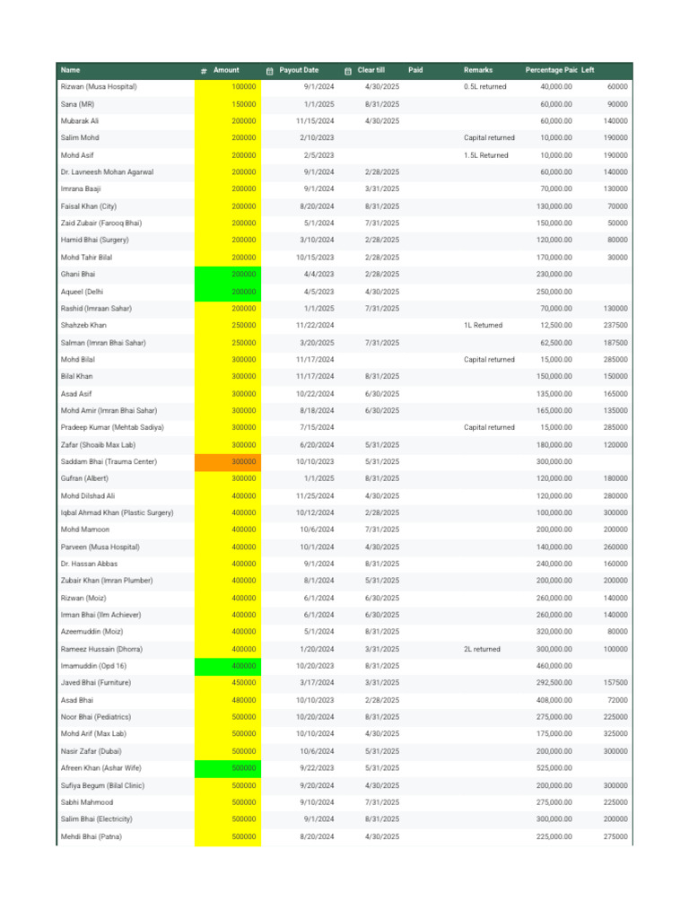Click the name Rizwan (Musa Hospital)
Viewport: 689px width, 919px height.
pyautogui.click(x=99, y=87)
